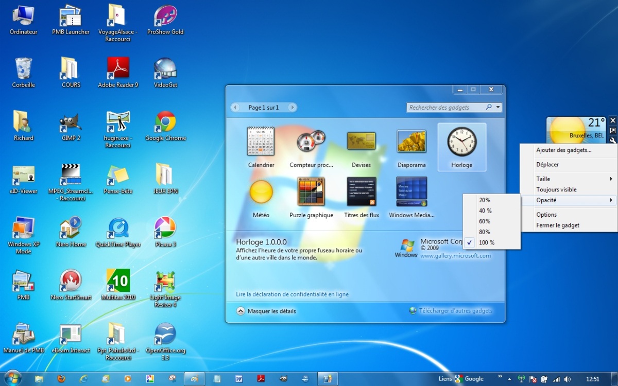Viewport: 618px width, 386px height.
Task: Choose Ajouter des gadgets... menu entry
Action: [x=569, y=150]
